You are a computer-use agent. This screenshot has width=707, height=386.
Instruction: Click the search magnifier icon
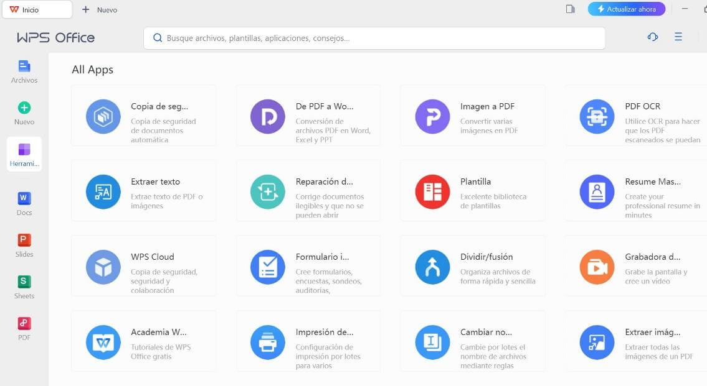click(158, 39)
